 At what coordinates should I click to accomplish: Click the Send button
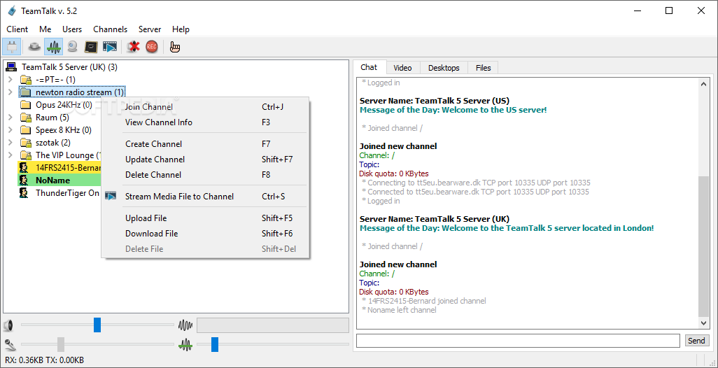tap(696, 341)
